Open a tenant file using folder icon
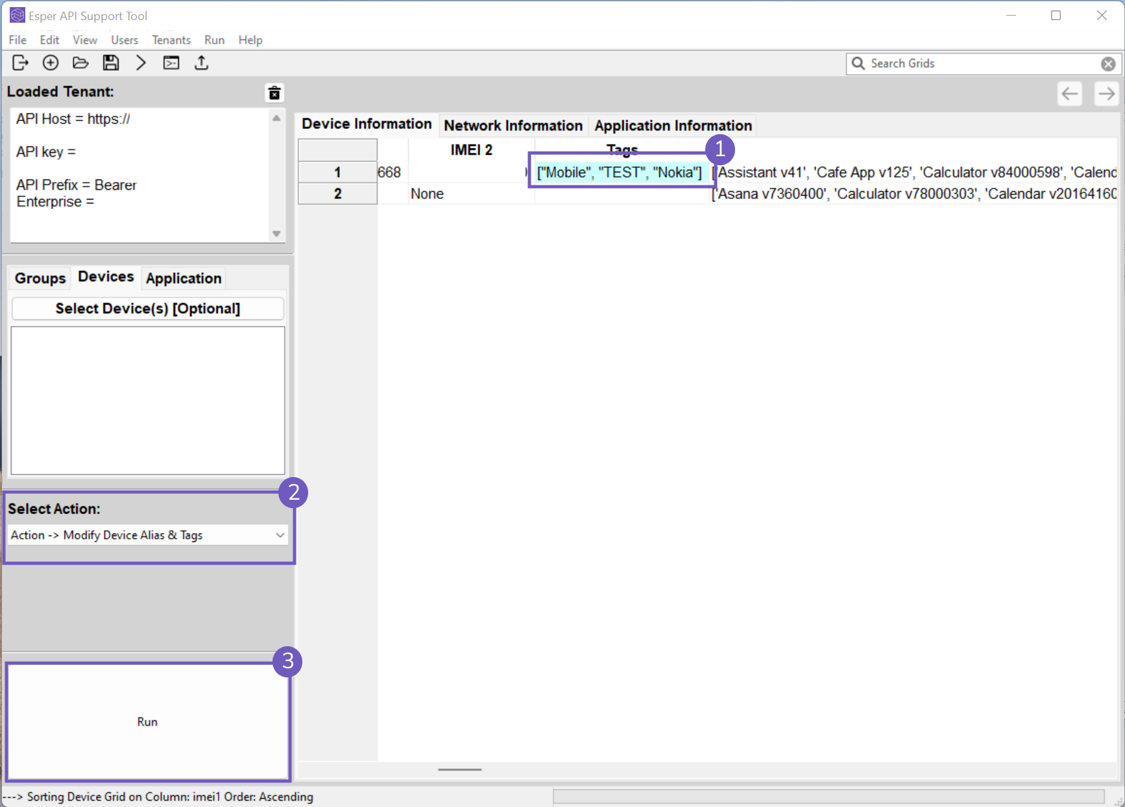Image resolution: width=1125 pixels, height=807 pixels. 80,62
